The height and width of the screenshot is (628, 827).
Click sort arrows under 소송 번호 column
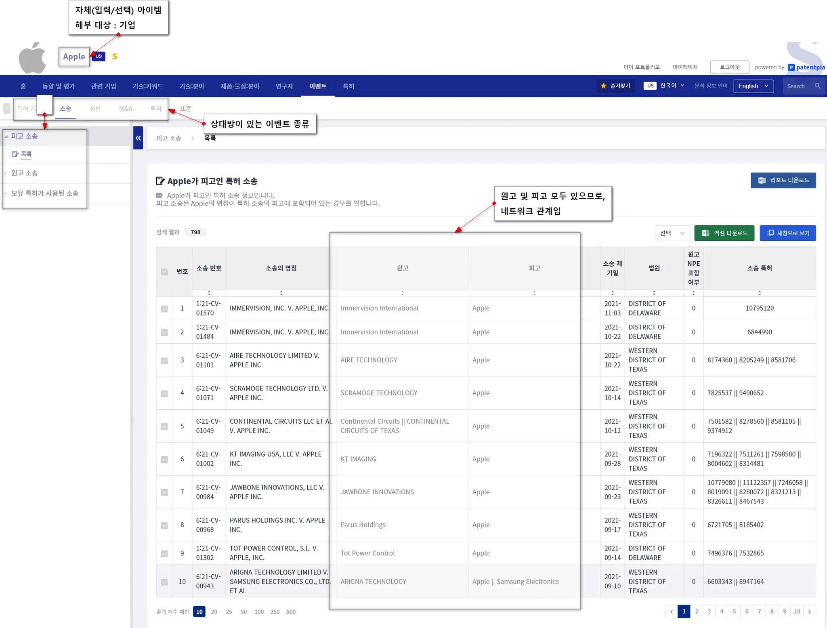(x=209, y=293)
